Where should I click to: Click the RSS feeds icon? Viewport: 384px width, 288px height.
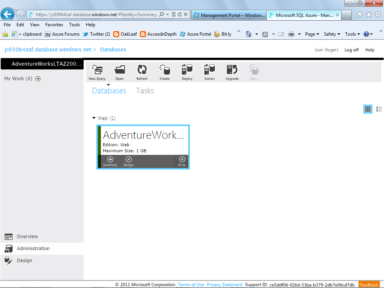click(x=265, y=34)
